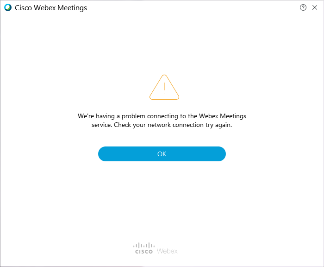Click the word "Meetings" in the title bar

click(x=72, y=8)
